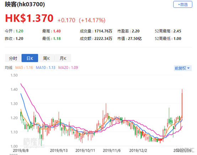The width and height of the screenshot is (197, 155).
Task: Click the 1.50 price axis label
Action: coord(14,75)
